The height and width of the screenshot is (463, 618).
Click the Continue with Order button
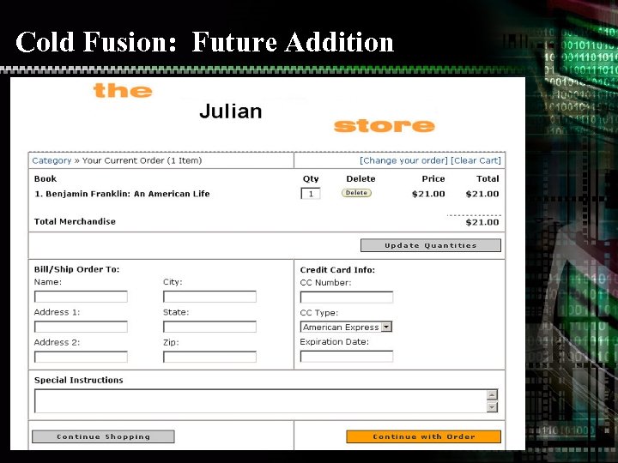click(424, 436)
